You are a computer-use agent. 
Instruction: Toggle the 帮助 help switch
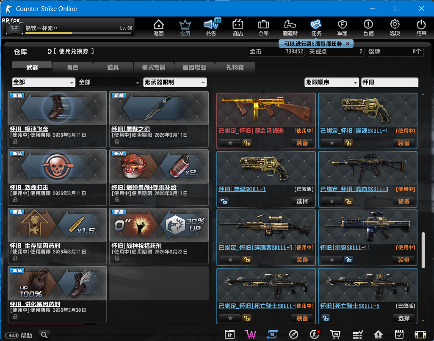pos(12,335)
